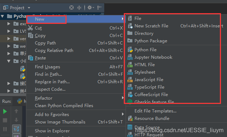227x137 pixels.
Task: Click the File icon in New submenu
Action: (x=130, y=19)
